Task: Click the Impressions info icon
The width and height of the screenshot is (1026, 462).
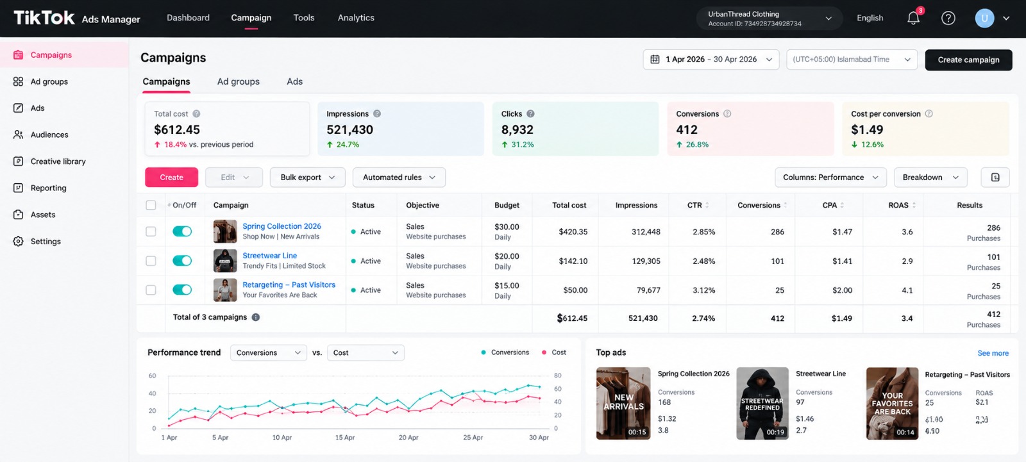Action: [x=377, y=114]
